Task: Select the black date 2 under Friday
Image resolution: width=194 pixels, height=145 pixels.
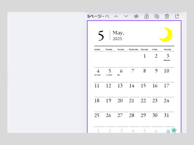Action: coord(156,56)
